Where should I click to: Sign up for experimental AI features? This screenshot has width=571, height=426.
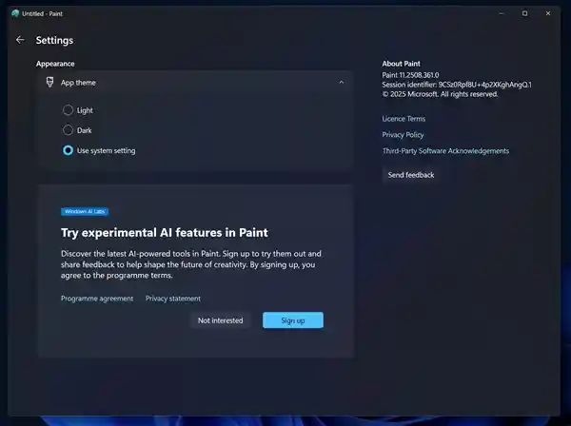293,320
